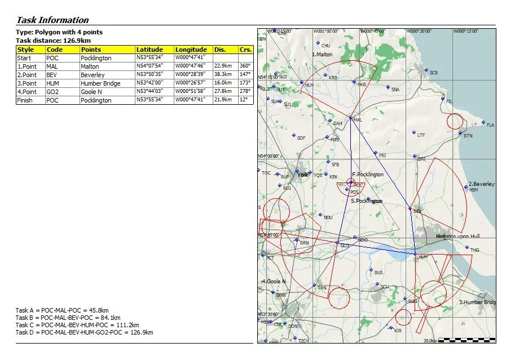The image size is (506, 352).
Task: Click the NDU waypoint marker
Action: [x=320, y=215]
